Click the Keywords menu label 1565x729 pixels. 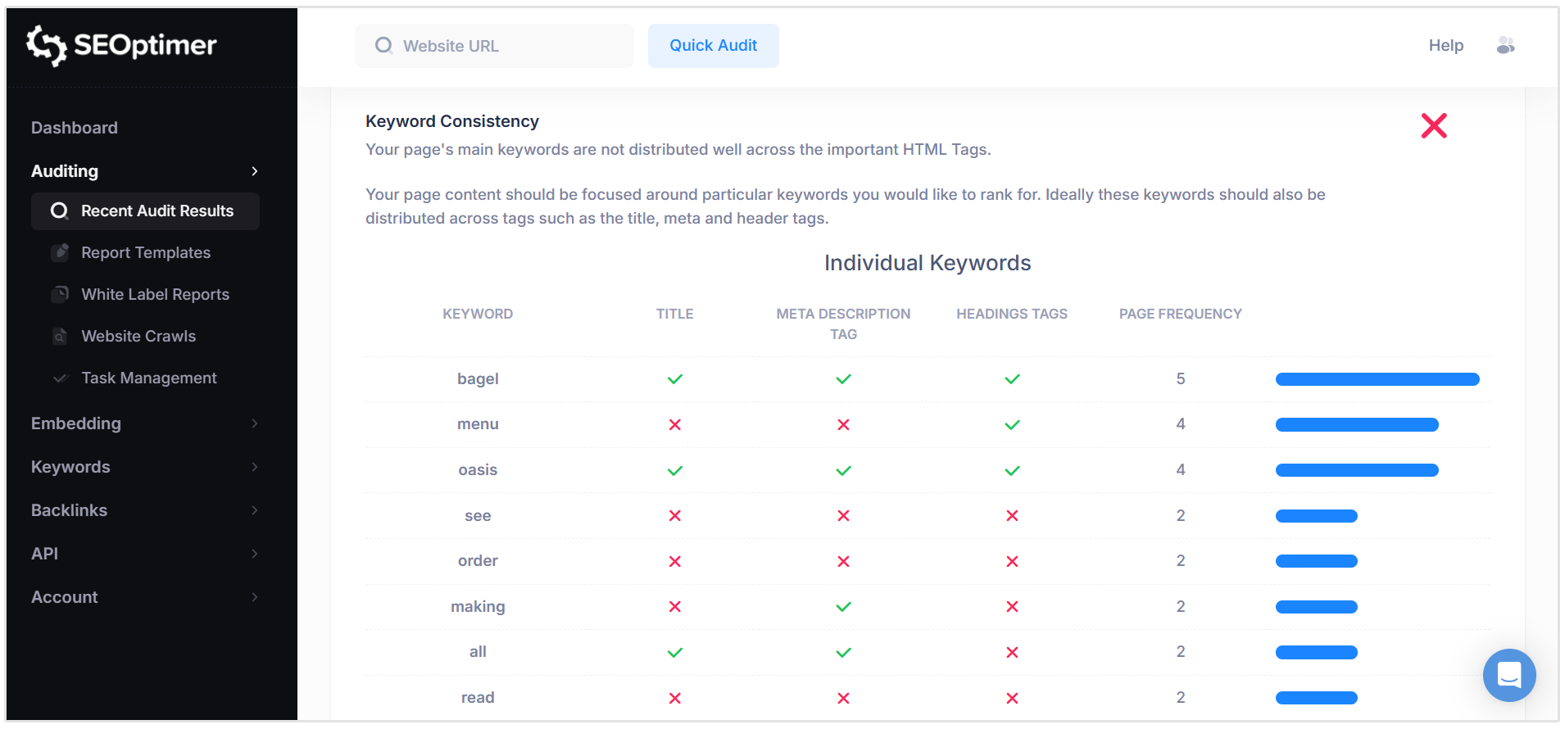70,467
